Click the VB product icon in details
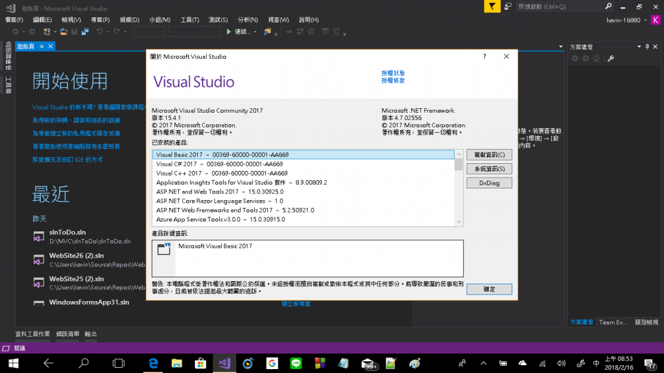This screenshot has height=373, width=664. [164, 249]
